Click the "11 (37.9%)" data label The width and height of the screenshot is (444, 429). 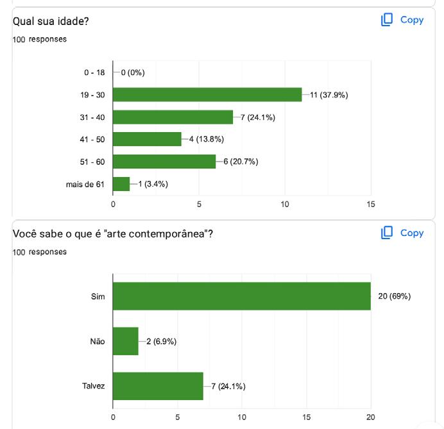point(329,95)
